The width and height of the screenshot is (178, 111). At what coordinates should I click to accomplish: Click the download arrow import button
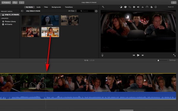21,2
